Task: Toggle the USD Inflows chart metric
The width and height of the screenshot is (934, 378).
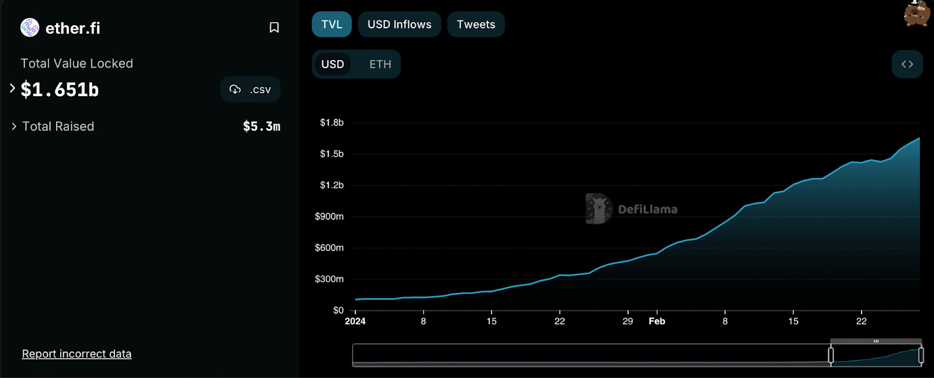Action: (399, 24)
